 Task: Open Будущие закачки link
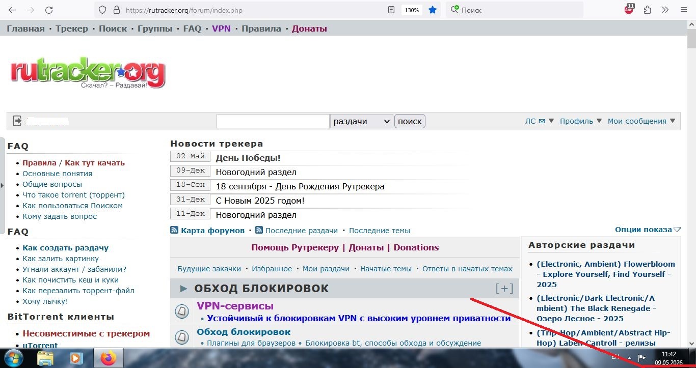[209, 269]
